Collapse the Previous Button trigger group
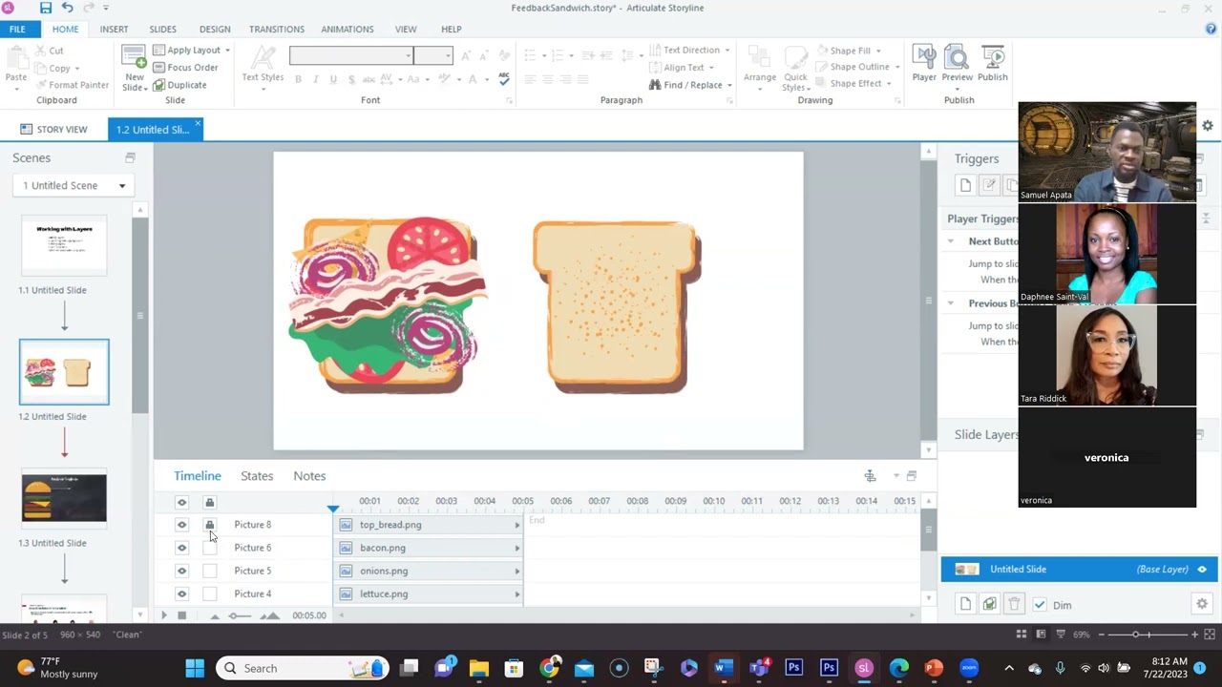Screen dimensions: 1222x687 click(x=950, y=303)
